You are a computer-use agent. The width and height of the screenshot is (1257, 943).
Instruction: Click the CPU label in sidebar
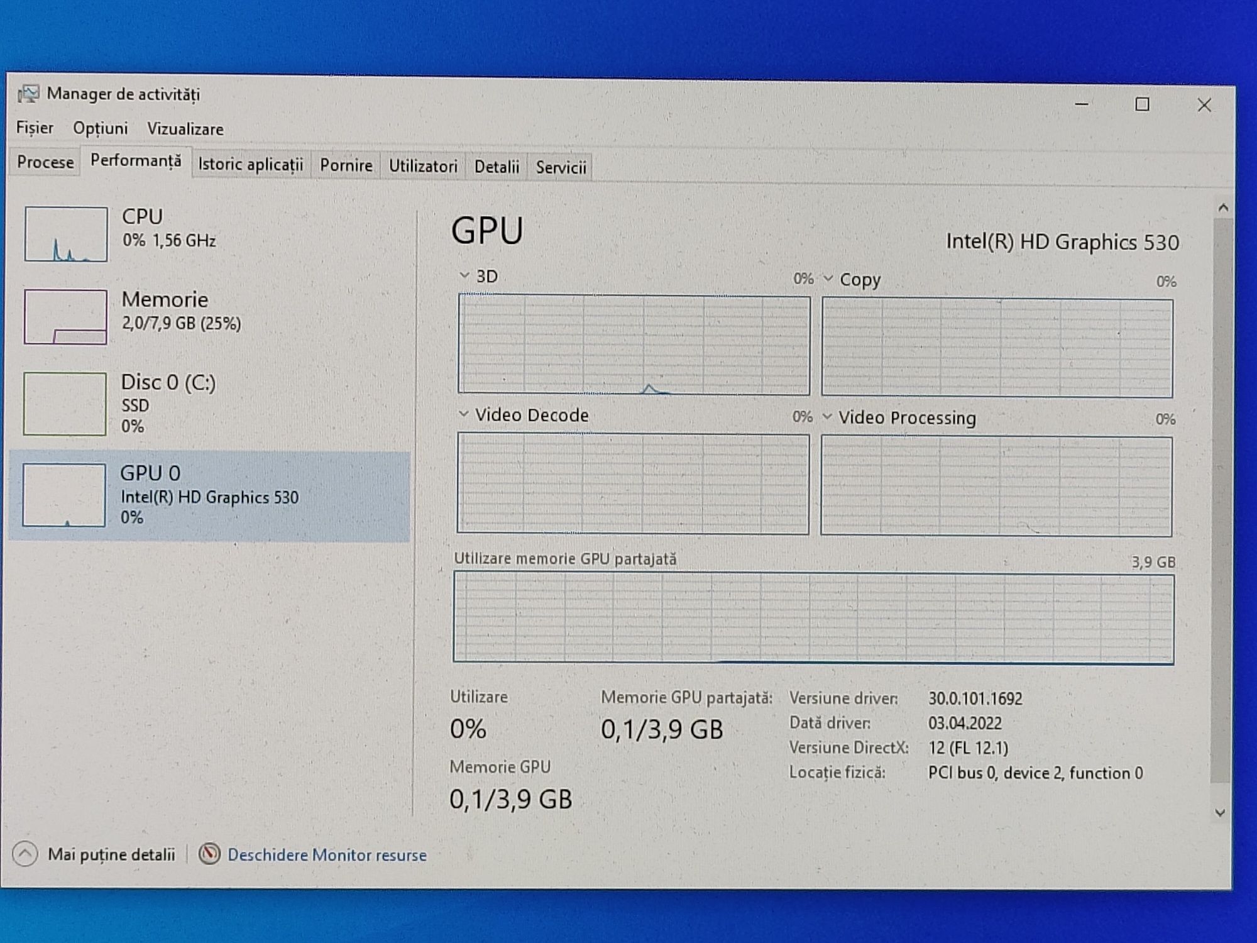coord(142,217)
